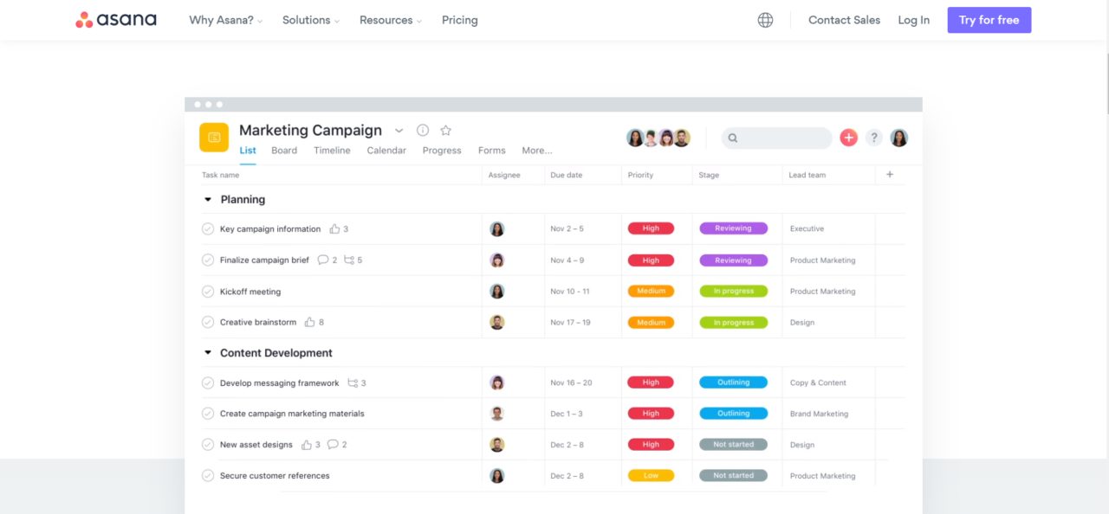Star the Marketing Campaign project

pos(444,129)
